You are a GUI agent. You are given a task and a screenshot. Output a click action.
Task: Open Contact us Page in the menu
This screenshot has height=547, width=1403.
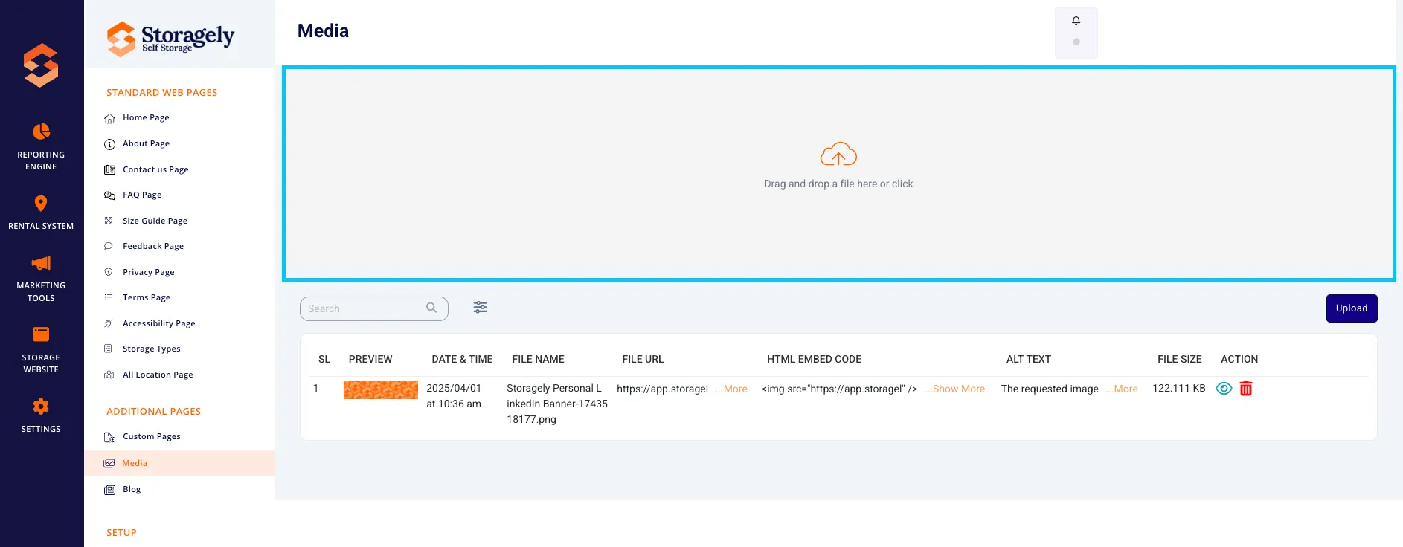155,169
